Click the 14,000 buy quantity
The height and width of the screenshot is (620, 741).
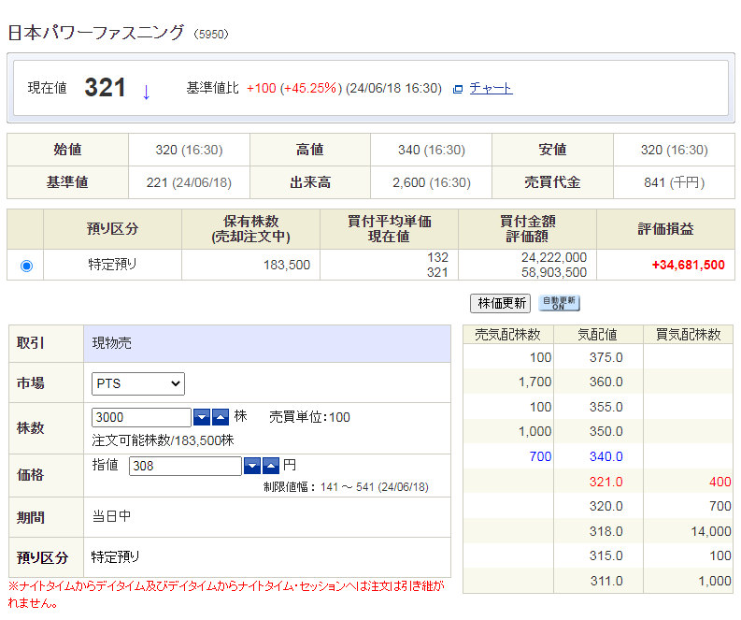[711, 531]
